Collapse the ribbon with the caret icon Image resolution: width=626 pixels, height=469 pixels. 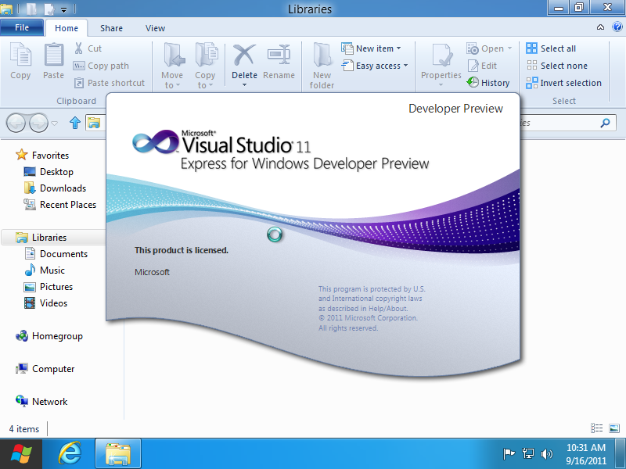coord(600,27)
